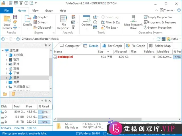Open the File Exts dropdown
This screenshot has height=136, width=182.
[109, 27]
